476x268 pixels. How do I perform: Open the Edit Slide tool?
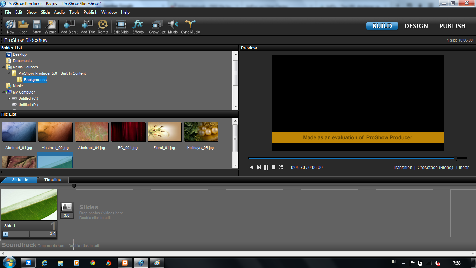[x=121, y=27]
